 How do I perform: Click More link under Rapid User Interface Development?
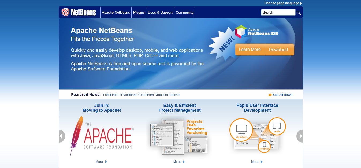point(255,162)
